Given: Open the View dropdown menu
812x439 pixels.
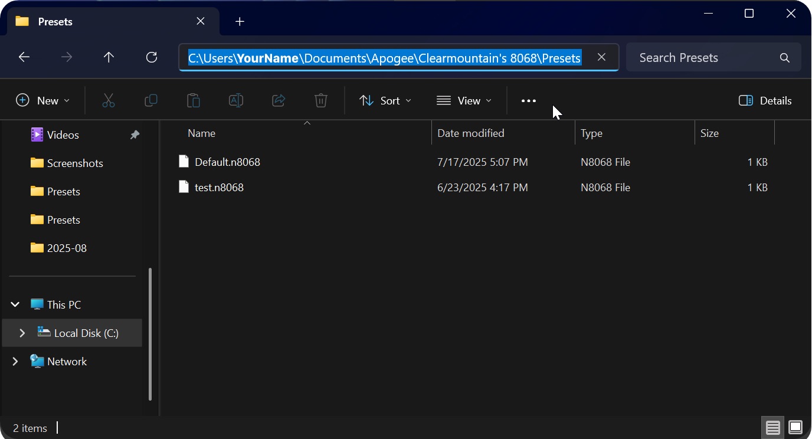Looking at the screenshot, I should pyautogui.click(x=464, y=101).
